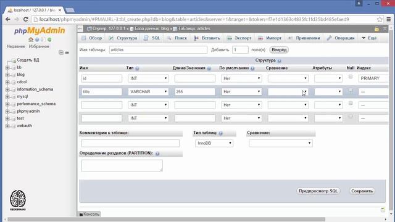395x222 pixels.
Task: Click help icon beside Длина/Значения
Action: point(209,68)
